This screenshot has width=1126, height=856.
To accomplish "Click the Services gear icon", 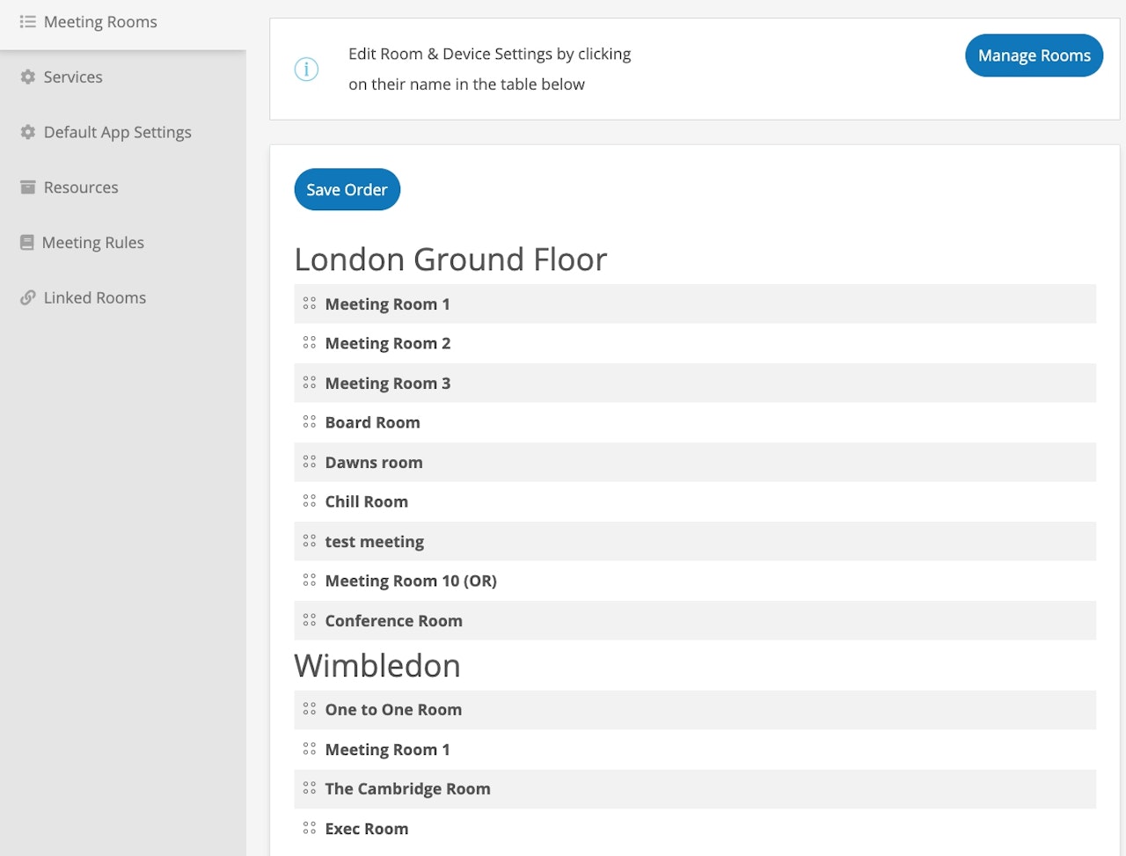I will (28, 77).
